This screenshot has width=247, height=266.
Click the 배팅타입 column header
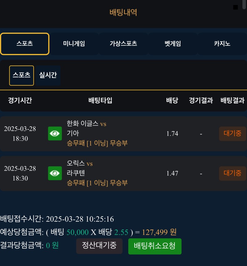100,100
